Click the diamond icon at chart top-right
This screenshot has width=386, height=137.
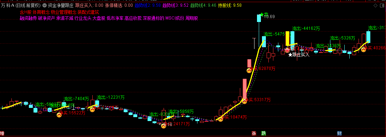pyautogui.click(x=375, y=5)
